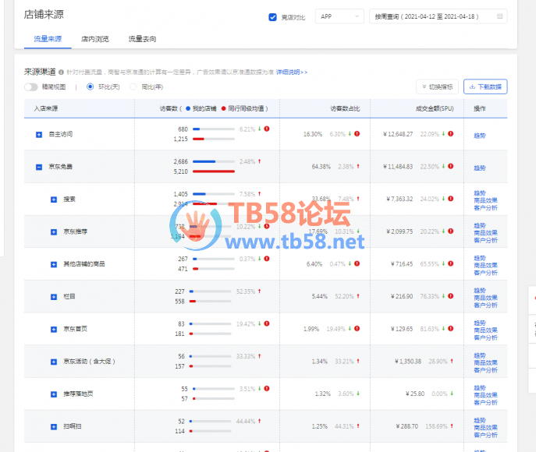
Task: Click the 成交金额(SPU) column header
Action: pyautogui.click(x=435, y=108)
